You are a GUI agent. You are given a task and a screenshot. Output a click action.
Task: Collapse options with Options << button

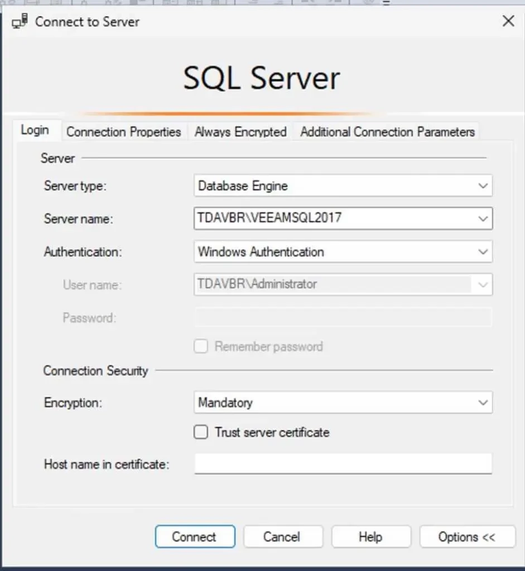467,536
